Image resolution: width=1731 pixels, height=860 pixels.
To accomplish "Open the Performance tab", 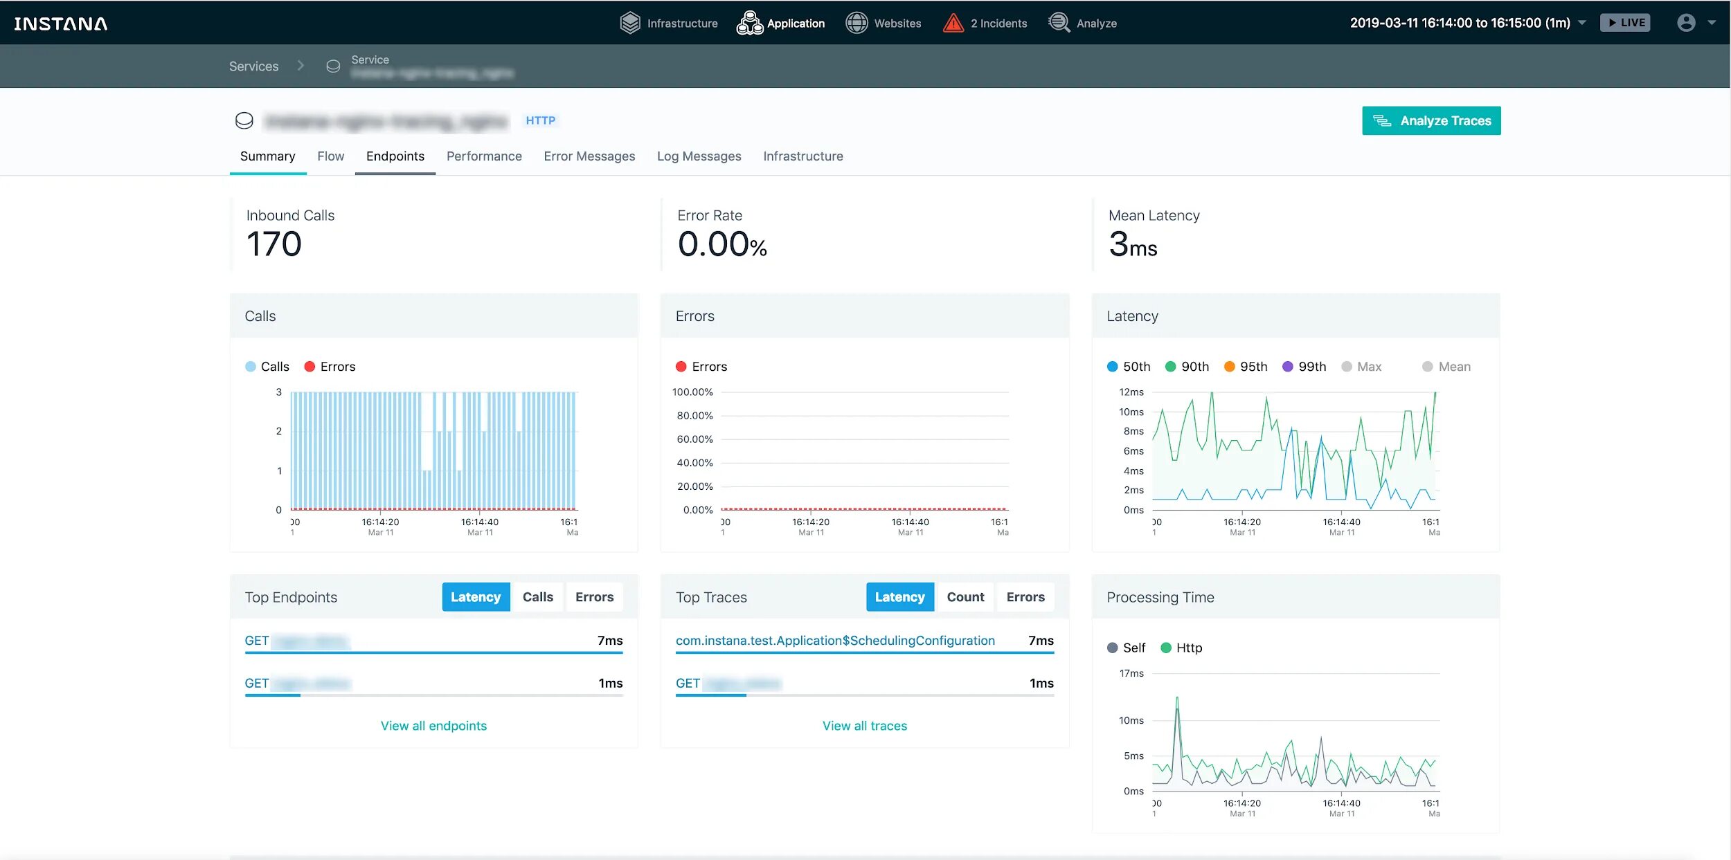I will [484, 156].
